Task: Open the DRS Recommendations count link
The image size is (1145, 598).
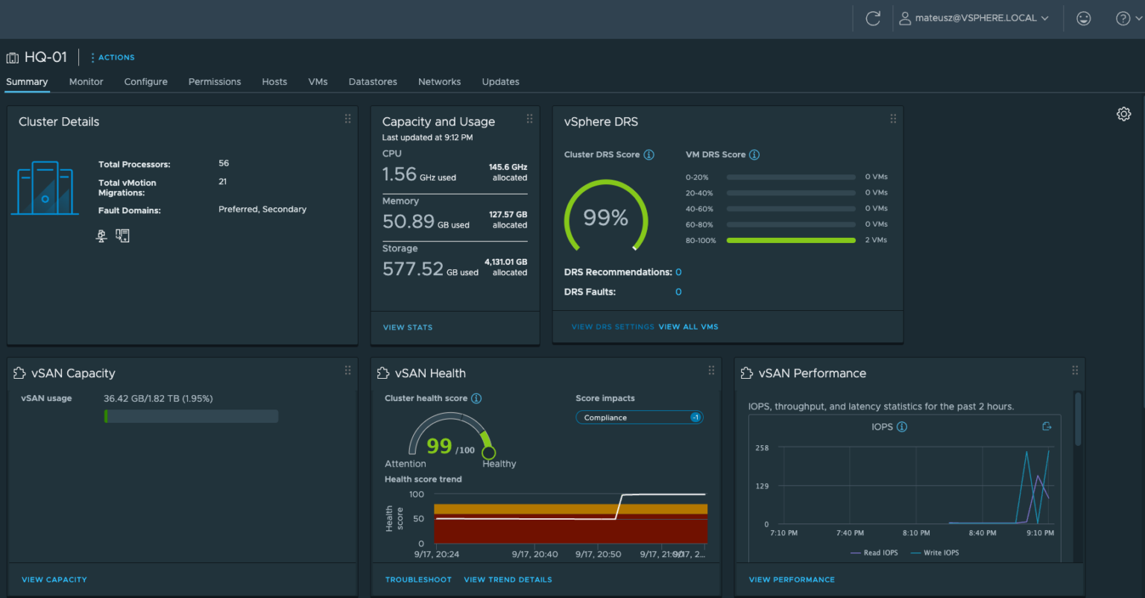Action: pos(678,272)
